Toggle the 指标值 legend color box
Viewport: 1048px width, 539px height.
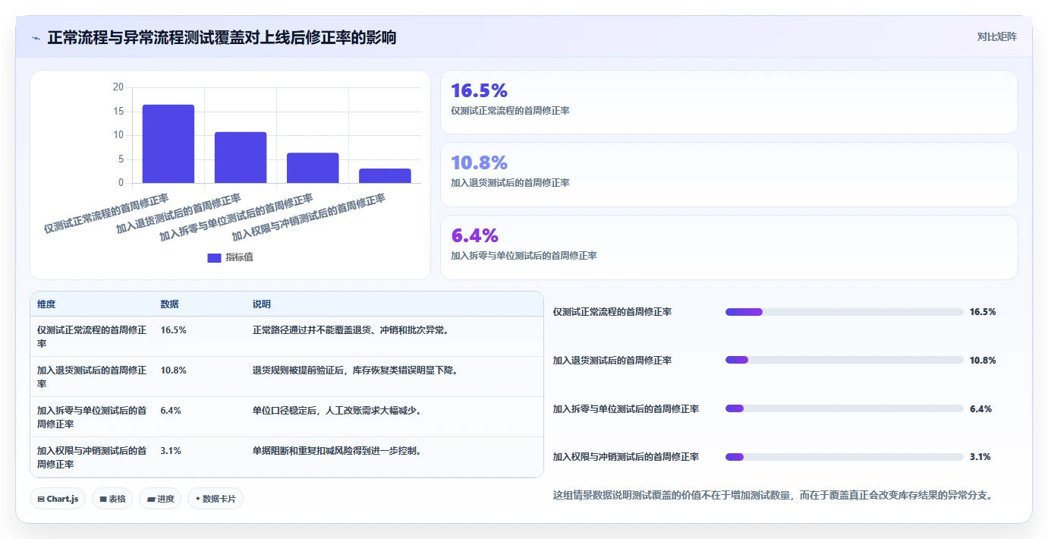[x=214, y=257]
